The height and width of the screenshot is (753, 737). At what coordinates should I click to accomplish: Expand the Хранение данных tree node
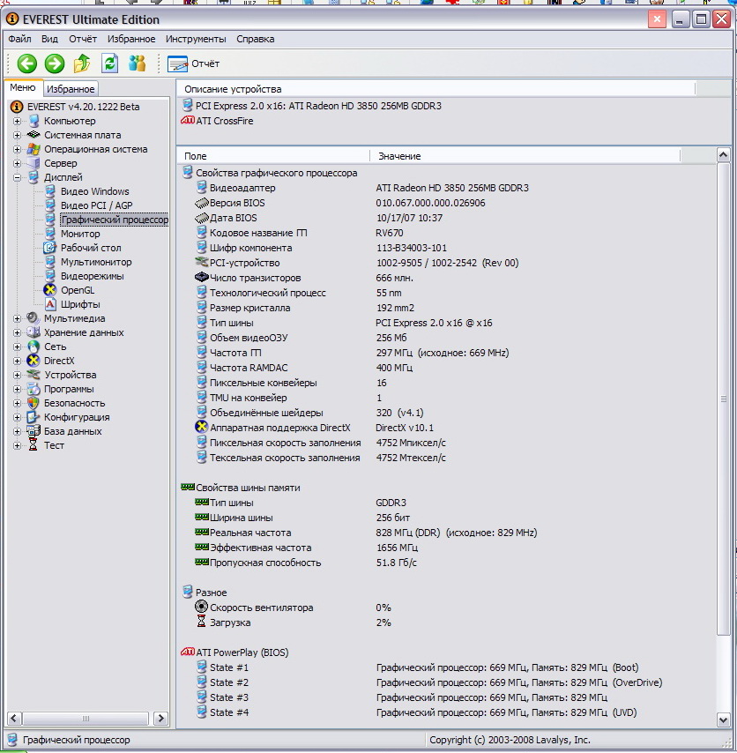click(x=17, y=332)
